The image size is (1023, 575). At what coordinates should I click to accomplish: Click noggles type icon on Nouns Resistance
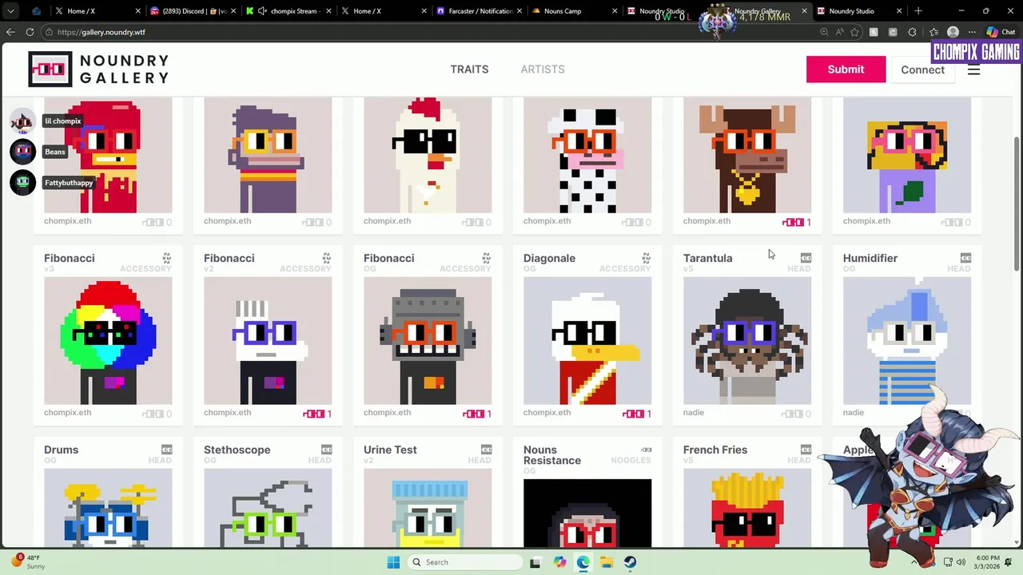point(647,450)
